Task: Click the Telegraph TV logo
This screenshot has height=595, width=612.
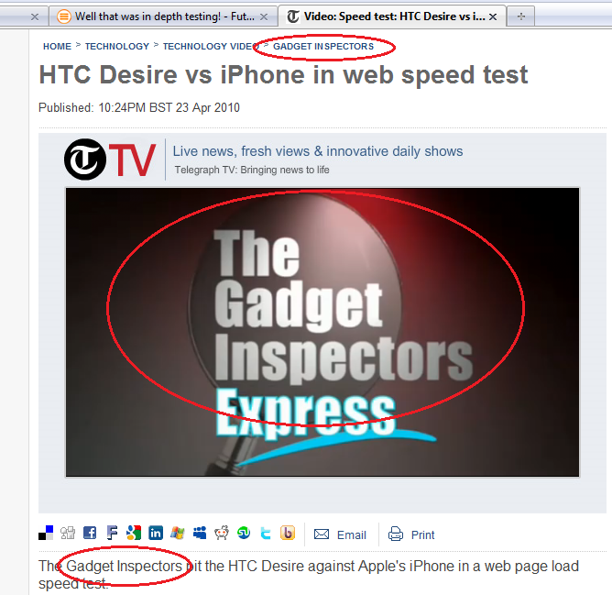Action: (110, 160)
